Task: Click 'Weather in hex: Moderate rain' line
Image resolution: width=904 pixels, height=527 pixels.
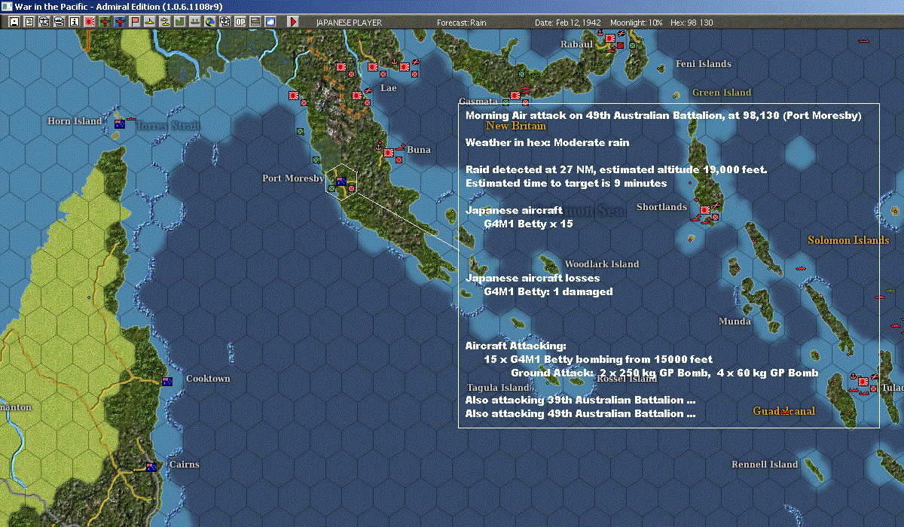Action: pyautogui.click(x=547, y=142)
